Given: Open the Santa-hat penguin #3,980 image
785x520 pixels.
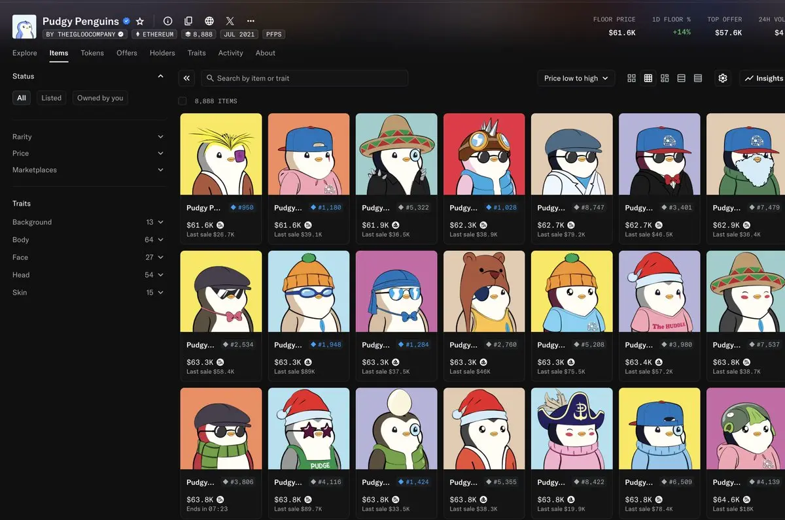Looking at the screenshot, I should click(659, 291).
